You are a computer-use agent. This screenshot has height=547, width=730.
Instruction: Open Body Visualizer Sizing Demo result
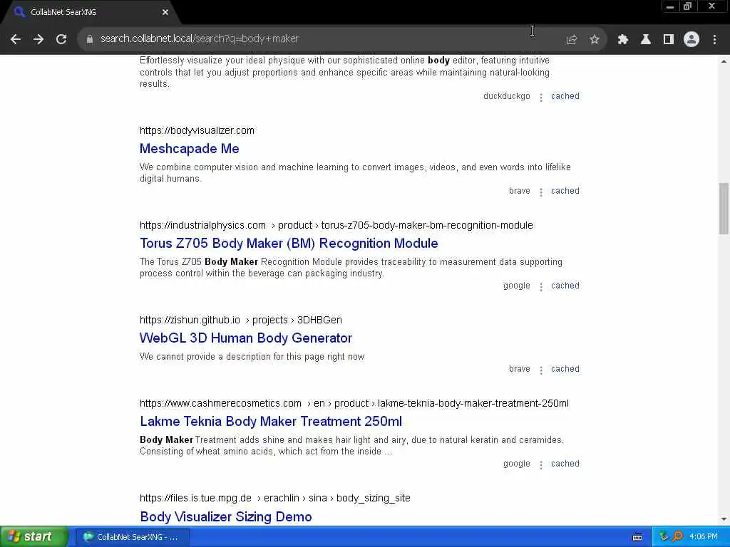click(226, 517)
